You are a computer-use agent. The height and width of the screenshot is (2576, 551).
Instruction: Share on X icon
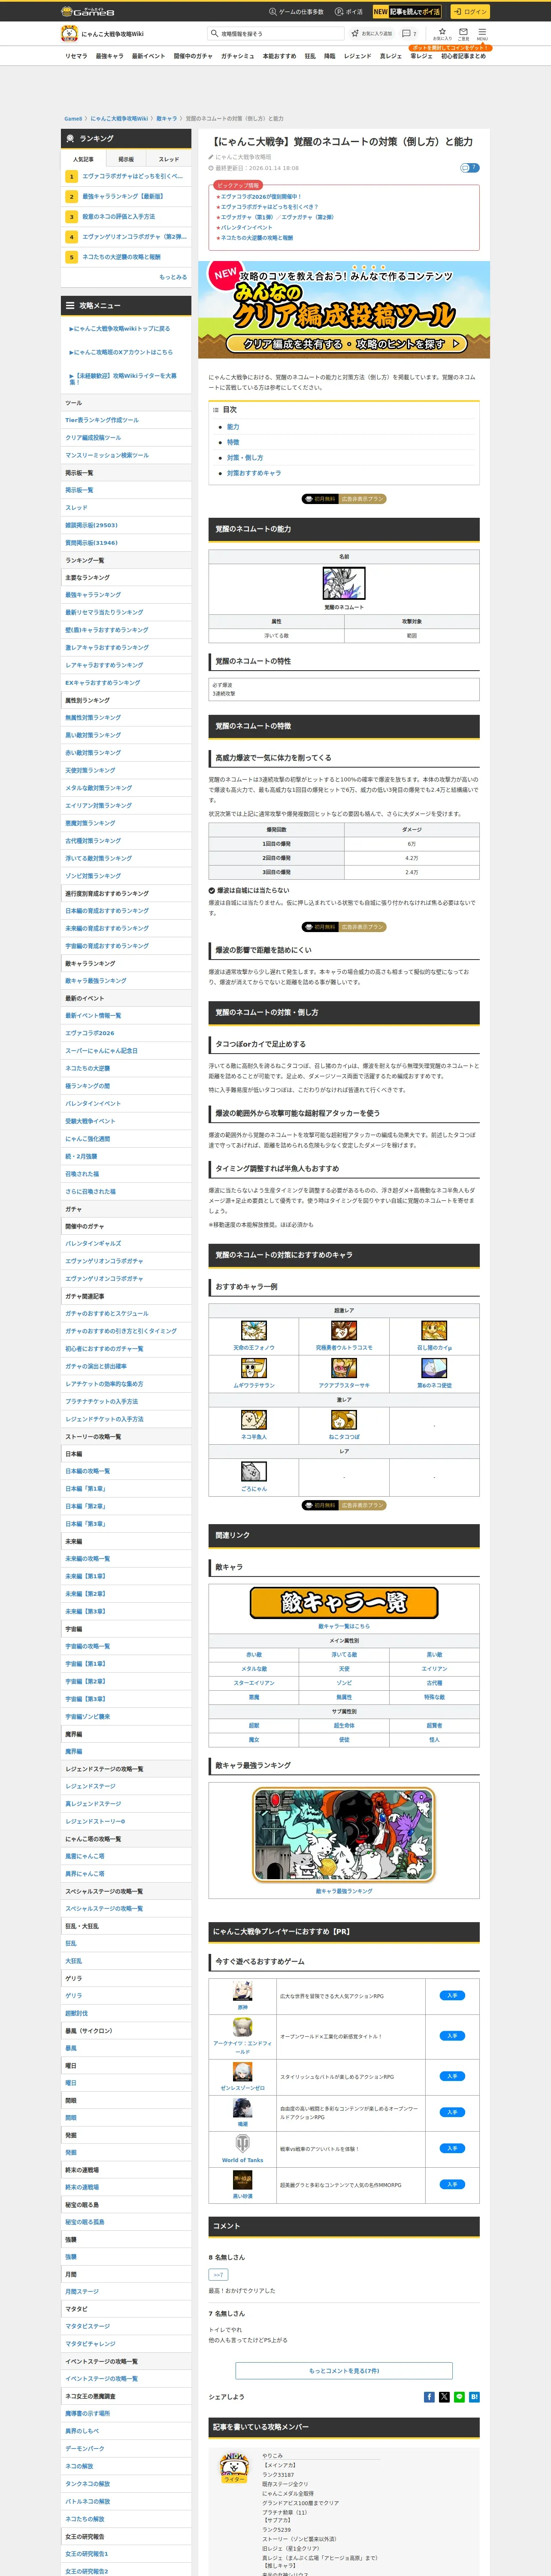coord(444,2397)
